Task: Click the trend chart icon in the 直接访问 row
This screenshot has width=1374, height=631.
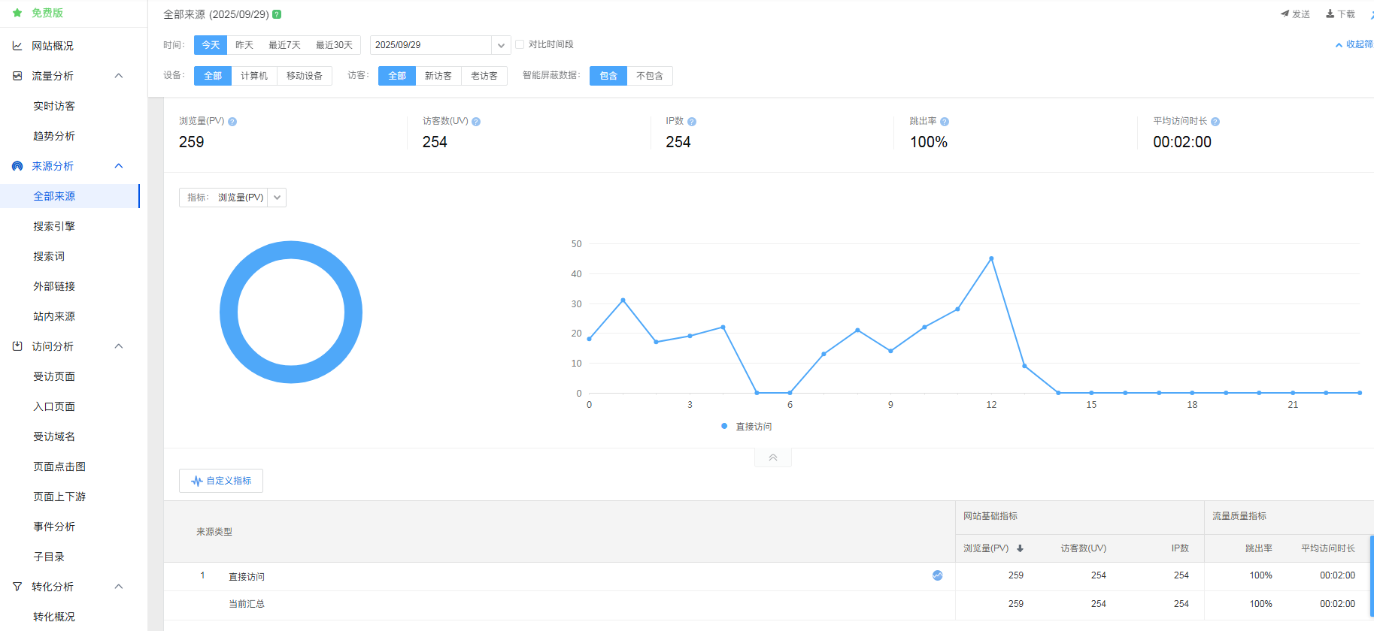Action: [938, 575]
